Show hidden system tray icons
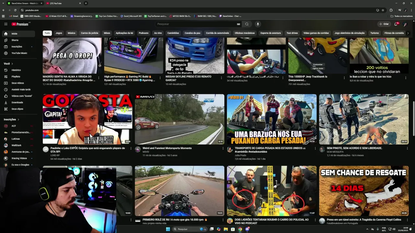This screenshot has height=233, width=415. [x=367, y=229]
